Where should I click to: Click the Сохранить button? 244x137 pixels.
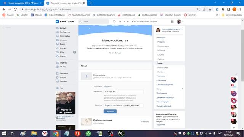(110, 112)
